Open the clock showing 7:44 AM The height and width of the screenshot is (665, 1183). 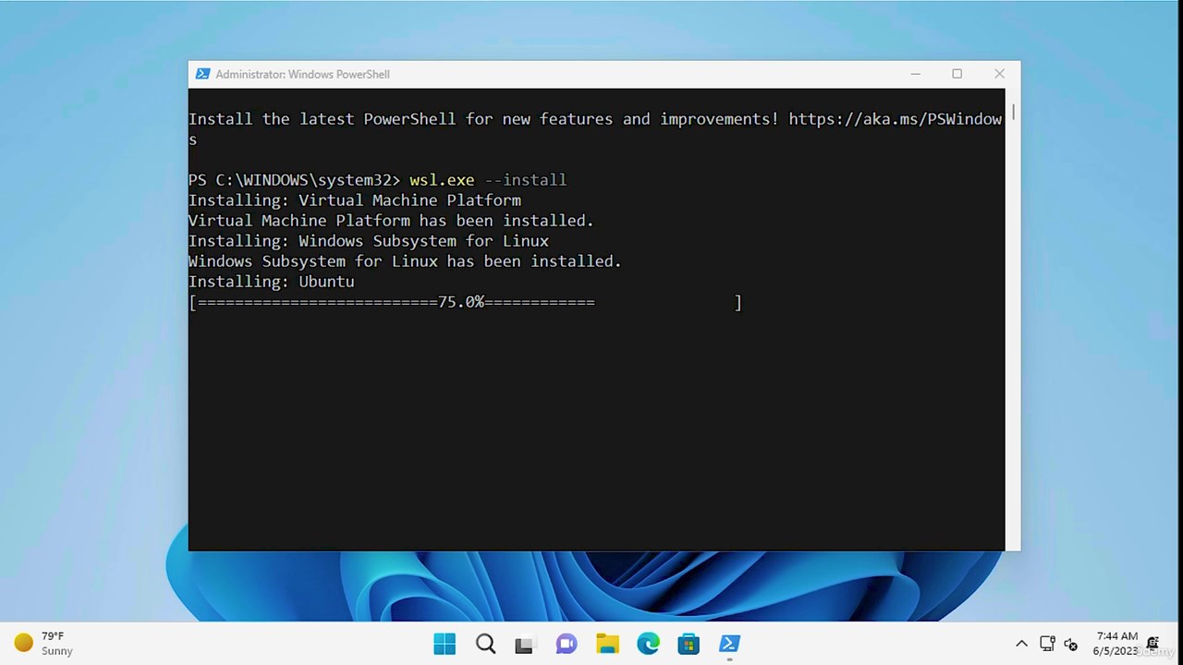[x=1117, y=644]
